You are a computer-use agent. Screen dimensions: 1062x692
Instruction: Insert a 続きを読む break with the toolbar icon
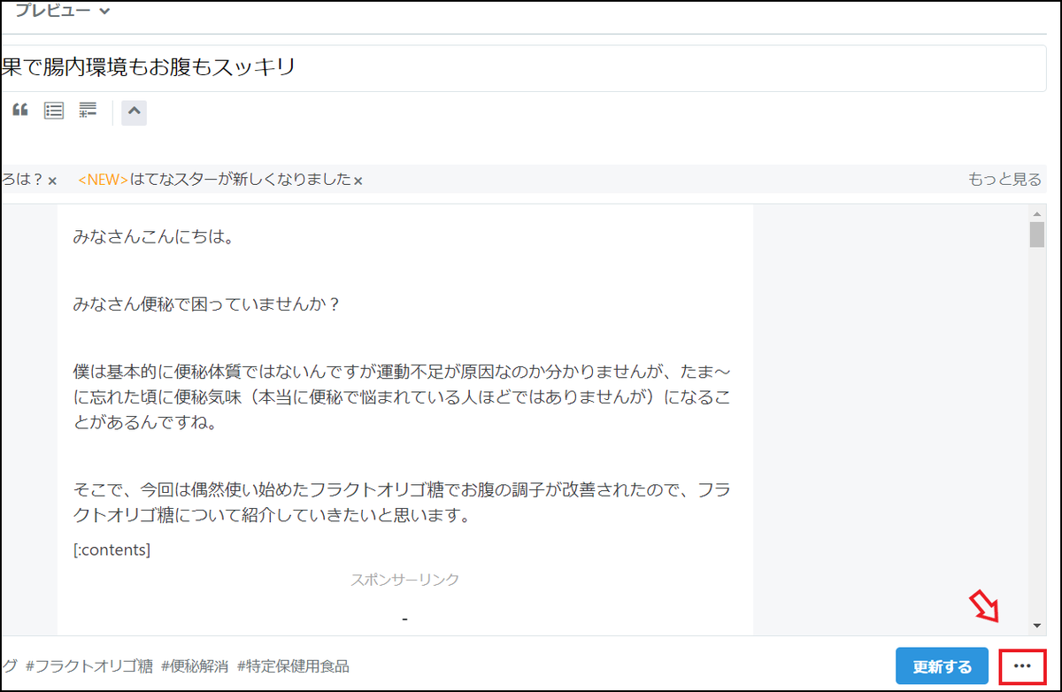coord(87,110)
